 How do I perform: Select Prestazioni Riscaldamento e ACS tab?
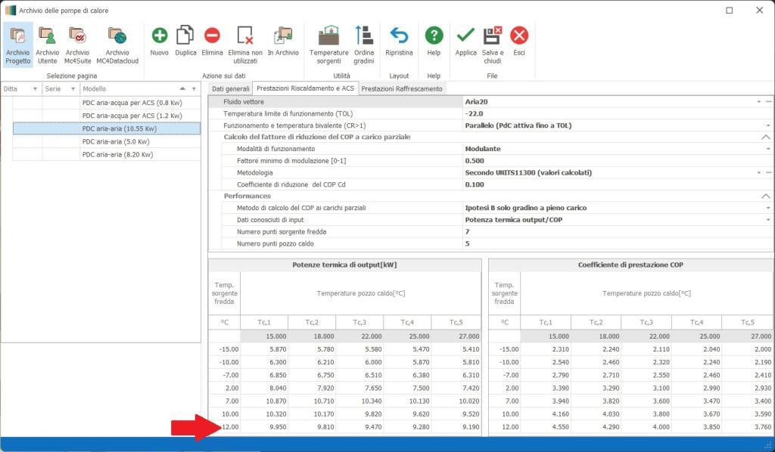point(306,88)
